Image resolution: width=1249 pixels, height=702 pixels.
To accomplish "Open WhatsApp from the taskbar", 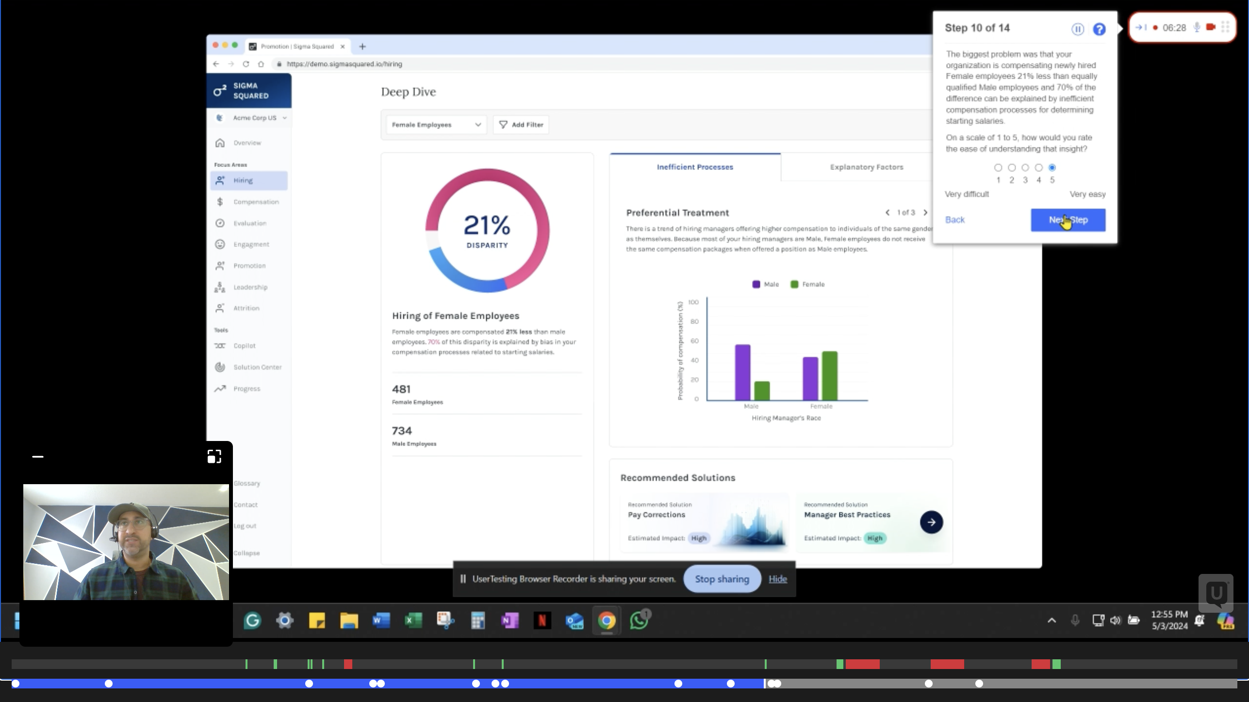I will 639,620.
